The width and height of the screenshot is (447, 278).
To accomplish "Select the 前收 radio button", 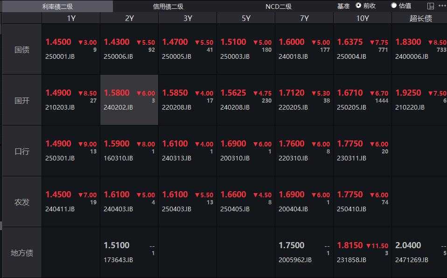I will 358,6.
